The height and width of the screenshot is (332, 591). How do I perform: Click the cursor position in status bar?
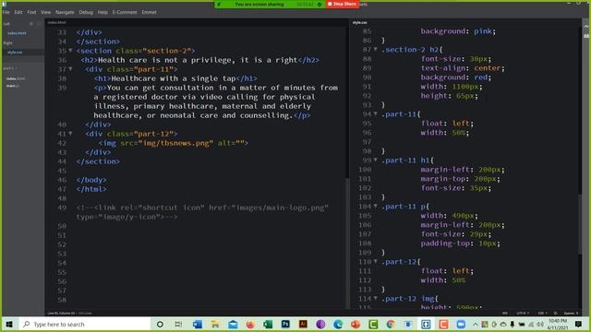click(x=61, y=314)
